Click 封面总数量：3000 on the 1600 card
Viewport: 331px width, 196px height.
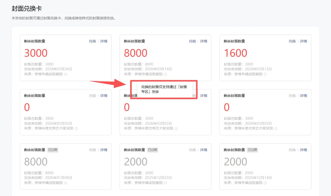238,64
